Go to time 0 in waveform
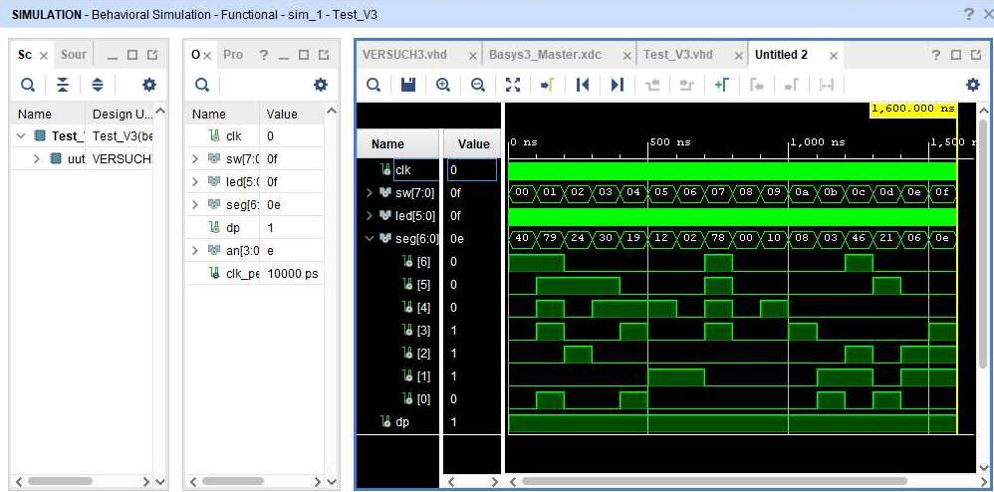 (583, 85)
